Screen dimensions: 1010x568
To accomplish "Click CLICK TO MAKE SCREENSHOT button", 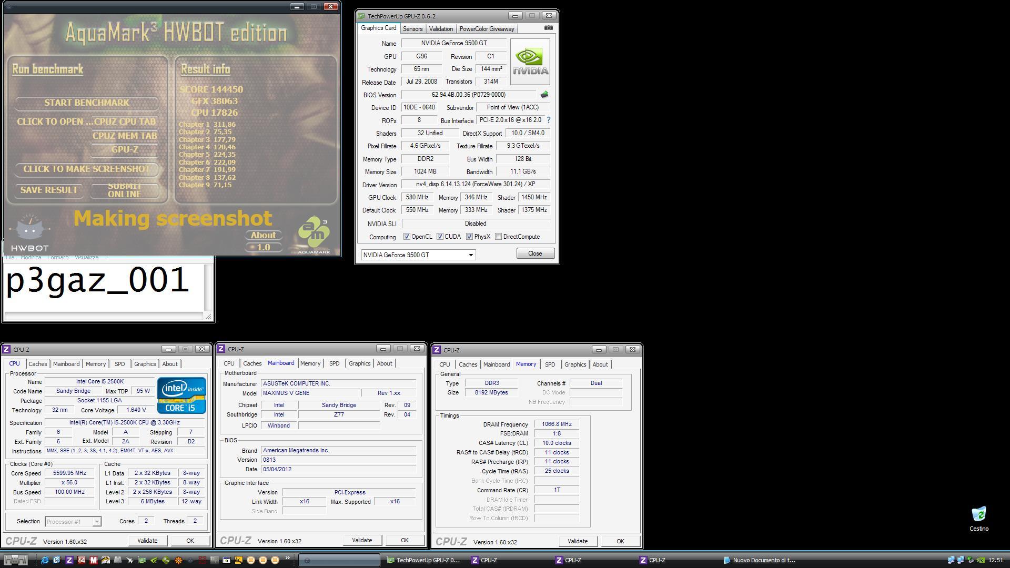I will coord(86,169).
